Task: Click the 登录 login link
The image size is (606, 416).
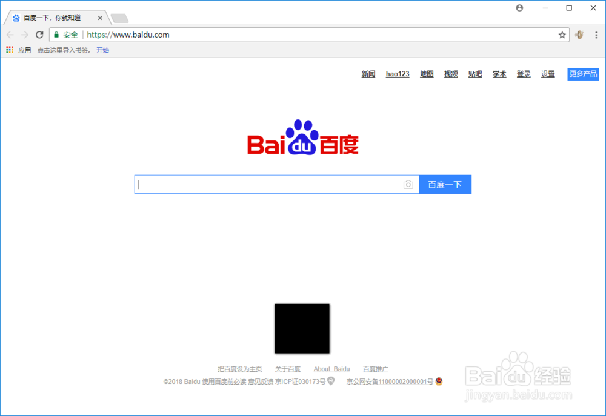Action: click(x=524, y=74)
